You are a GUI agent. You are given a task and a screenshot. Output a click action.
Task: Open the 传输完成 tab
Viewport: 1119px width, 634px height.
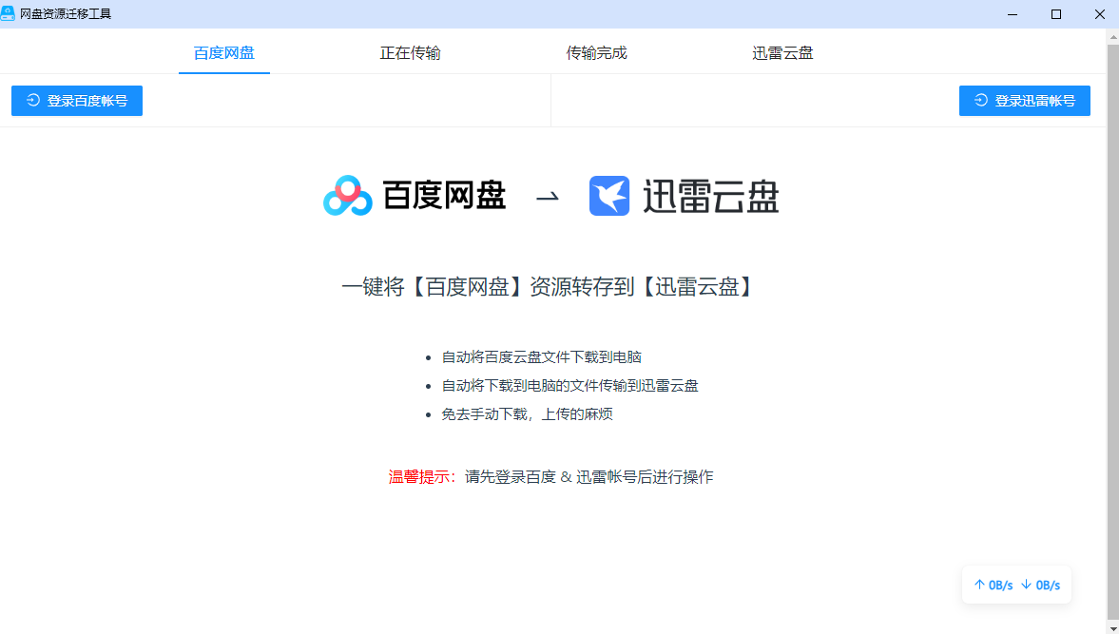pyautogui.click(x=596, y=54)
